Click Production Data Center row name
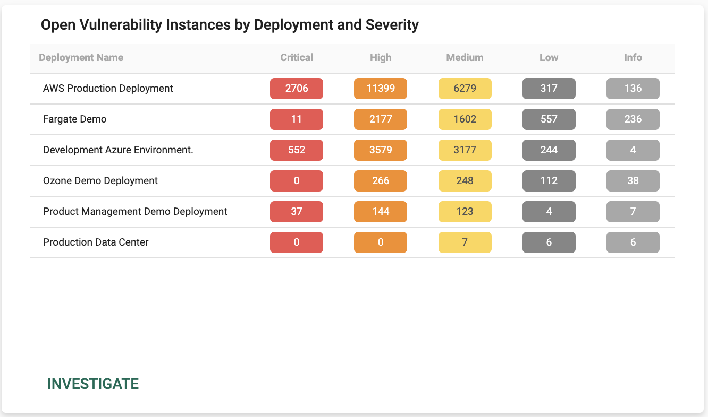 tap(96, 242)
